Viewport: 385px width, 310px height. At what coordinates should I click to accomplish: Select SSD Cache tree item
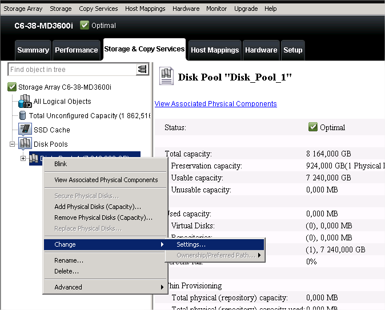[52, 130]
